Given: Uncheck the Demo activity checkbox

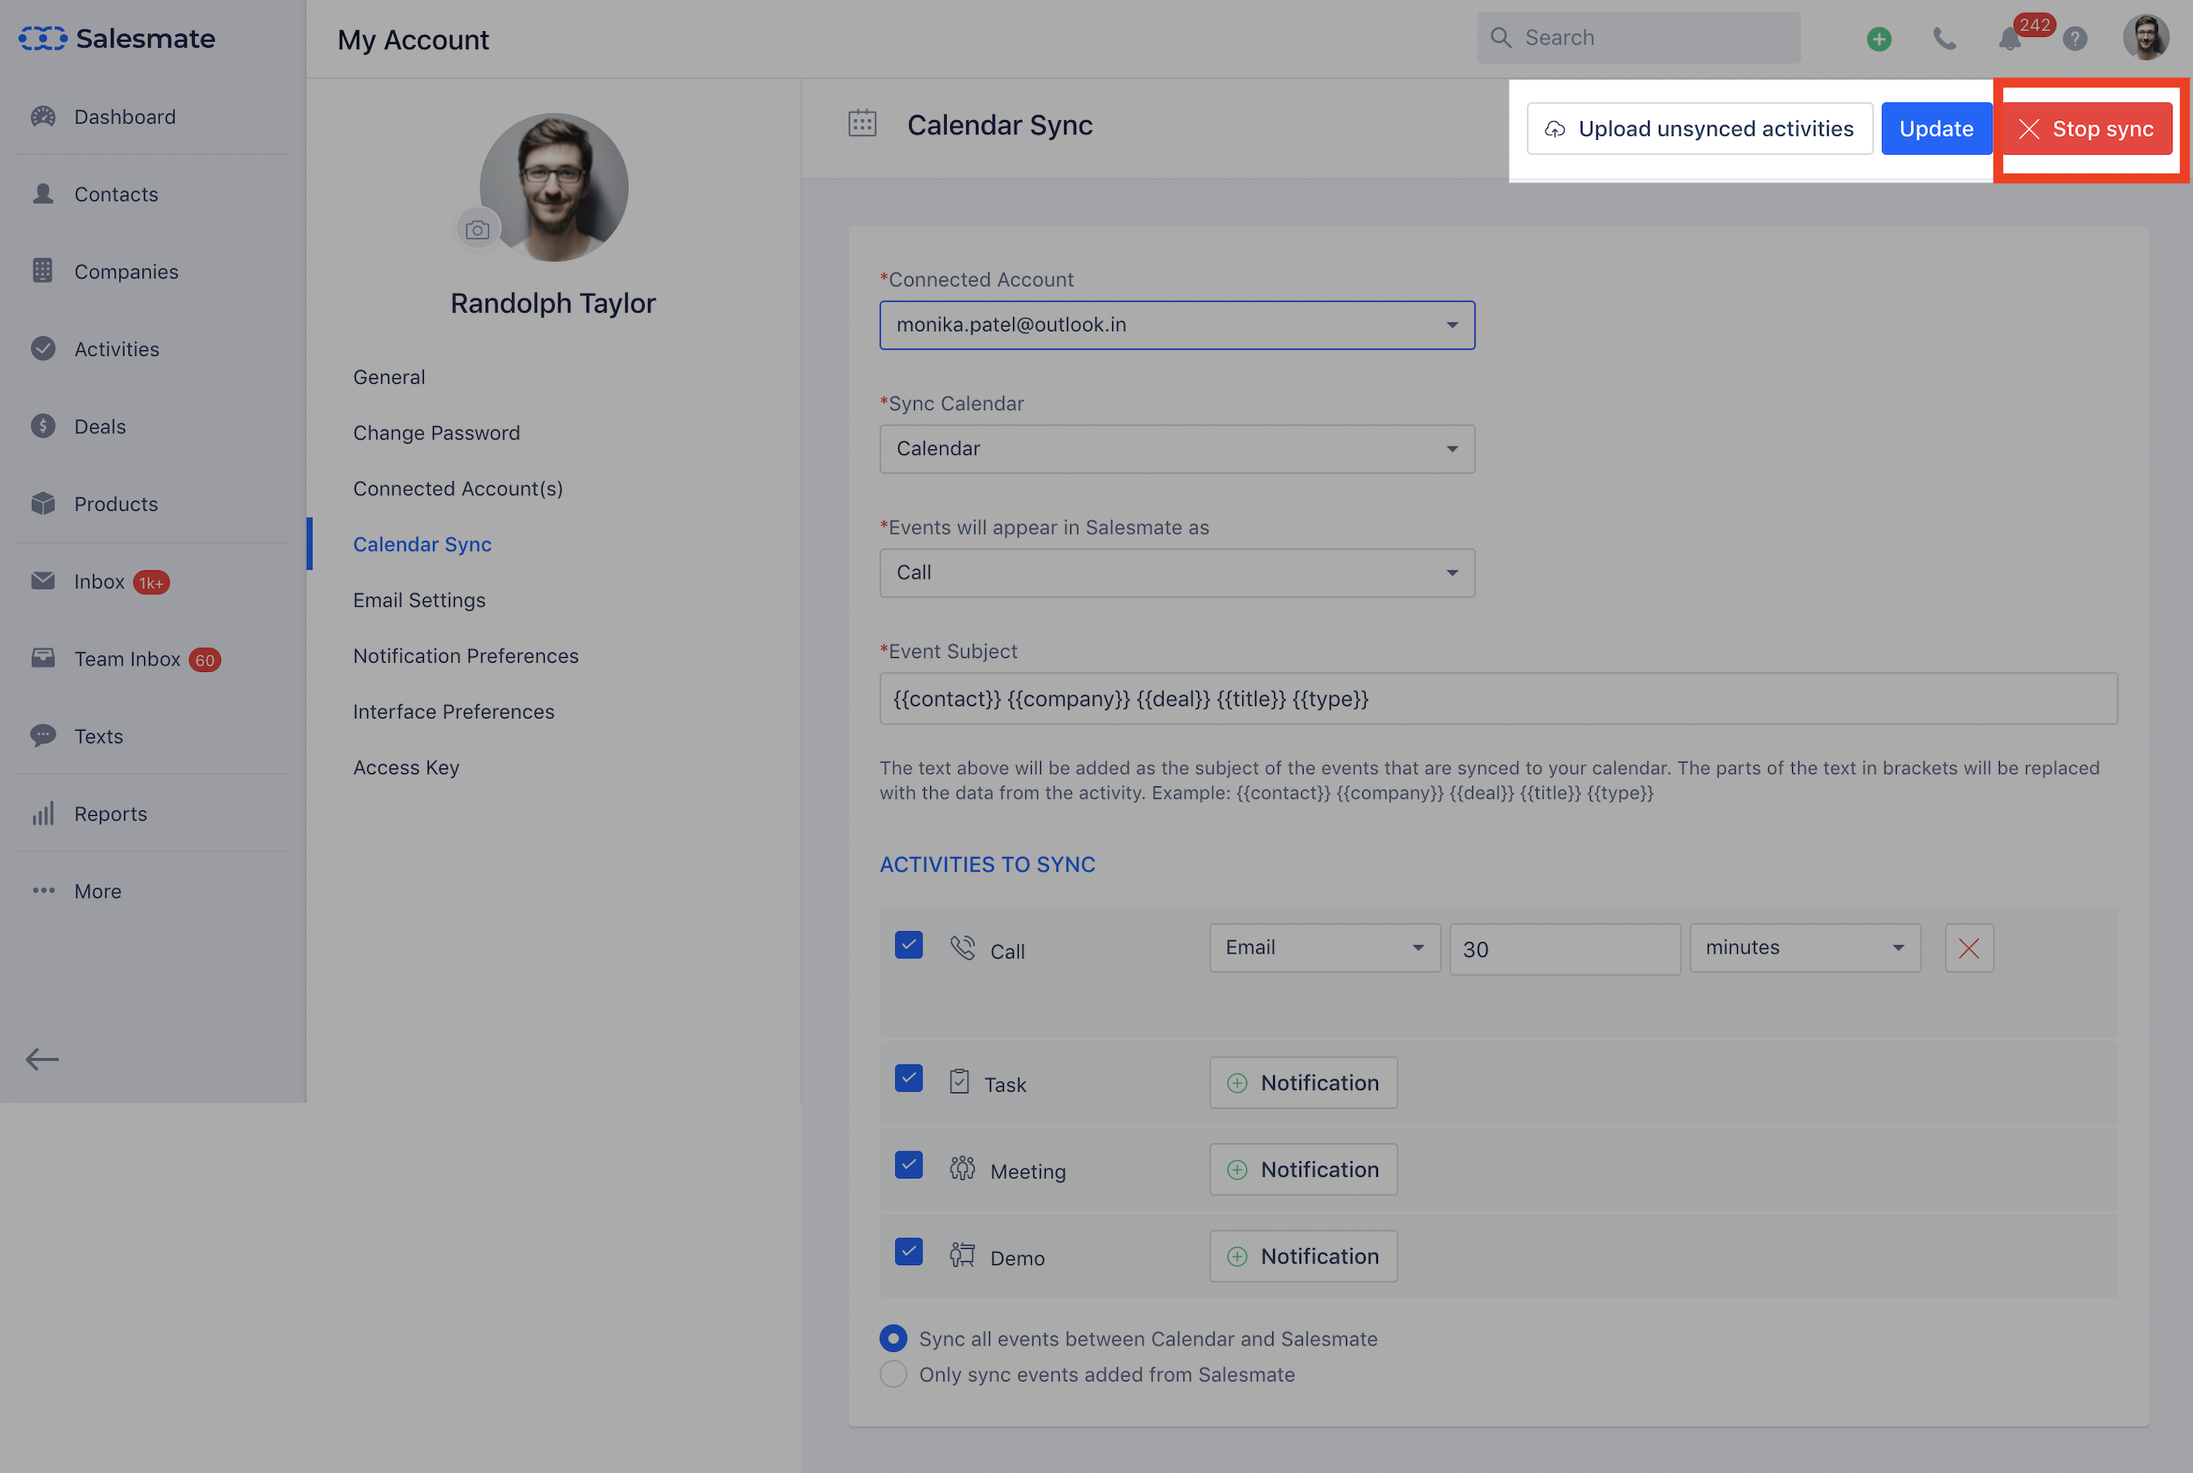Looking at the screenshot, I should coord(909,1252).
